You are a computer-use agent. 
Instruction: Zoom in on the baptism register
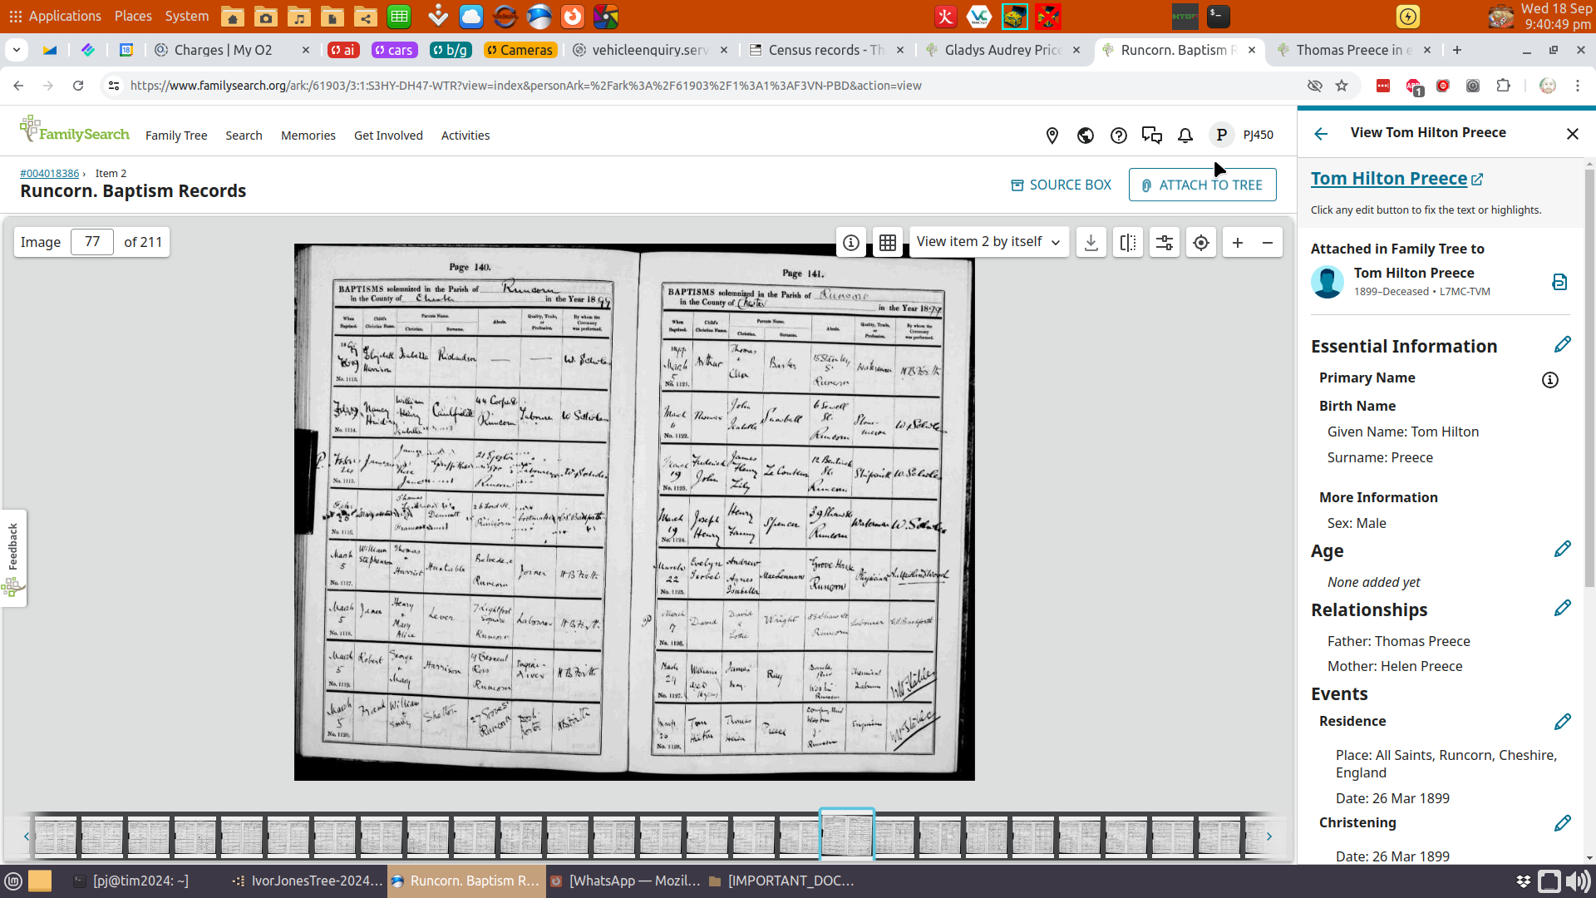pos(1238,242)
